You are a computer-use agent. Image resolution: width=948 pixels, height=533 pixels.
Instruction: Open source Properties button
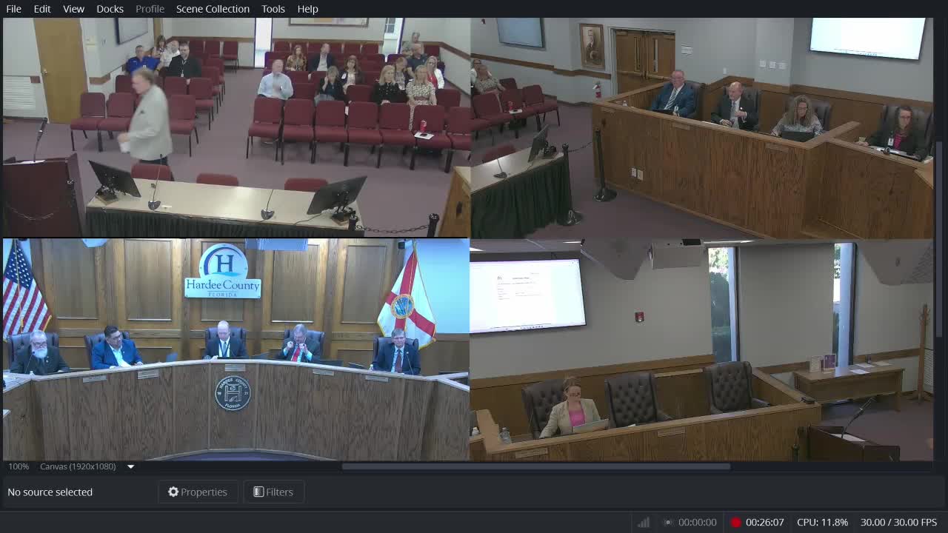click(198, 492)
